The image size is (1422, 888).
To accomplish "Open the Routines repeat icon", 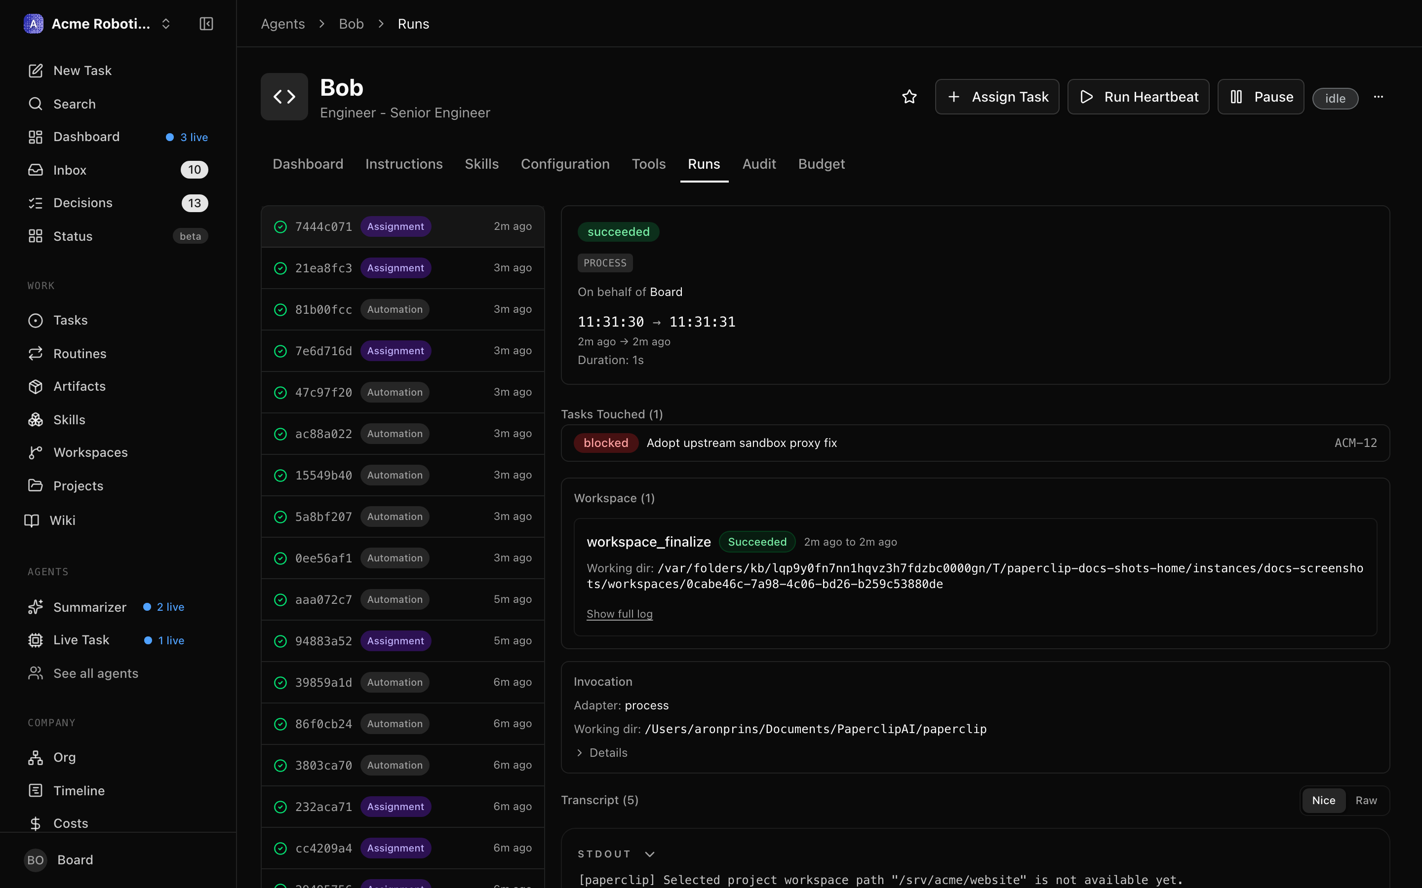I will tap(36, 353).
